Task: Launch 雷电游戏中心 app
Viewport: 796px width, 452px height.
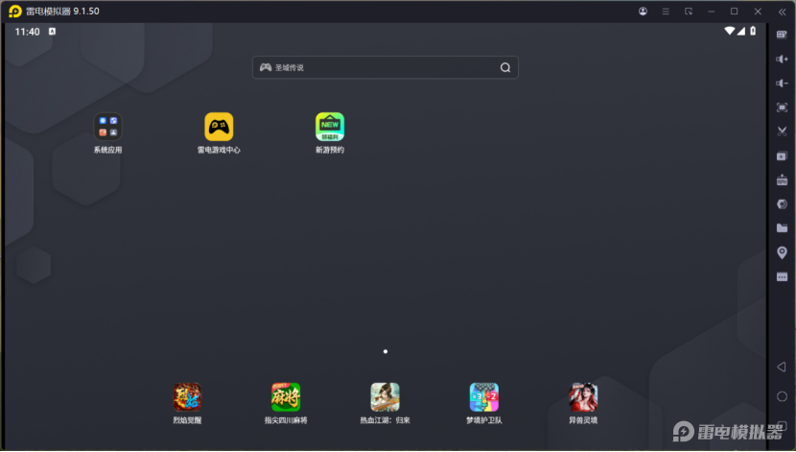Action: pos(219,127)
